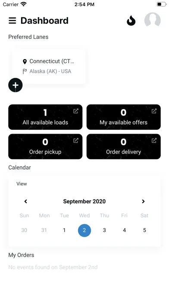Screen dimensions: 169x300
Task: Go to next month in calendar
Action: click(143, 201)
